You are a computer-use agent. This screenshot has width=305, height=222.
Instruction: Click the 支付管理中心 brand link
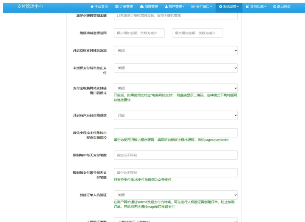30,6
